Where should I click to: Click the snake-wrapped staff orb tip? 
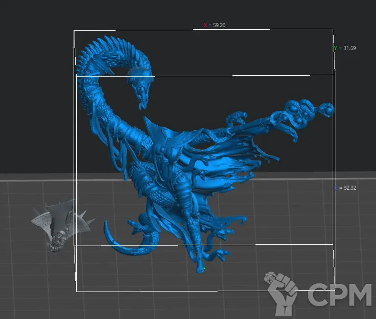pyautogui.click(x=328, y=109)
